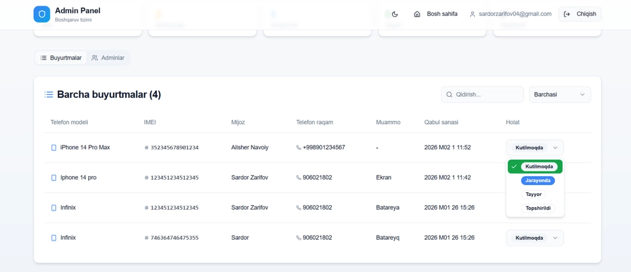Click call icon beside +998901234567
631x272 pixels.
pyautogui.click(x=299, y=148)
